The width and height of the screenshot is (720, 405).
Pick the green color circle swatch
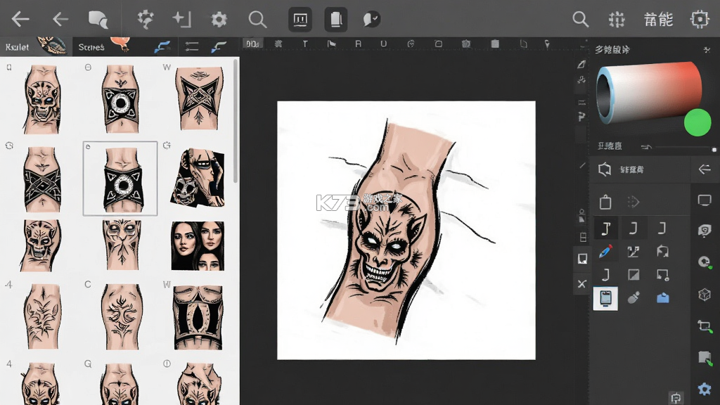coord(697,122)
